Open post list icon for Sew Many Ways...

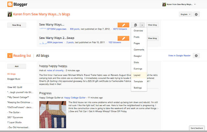pyautogui.click(x=136, y=25)
